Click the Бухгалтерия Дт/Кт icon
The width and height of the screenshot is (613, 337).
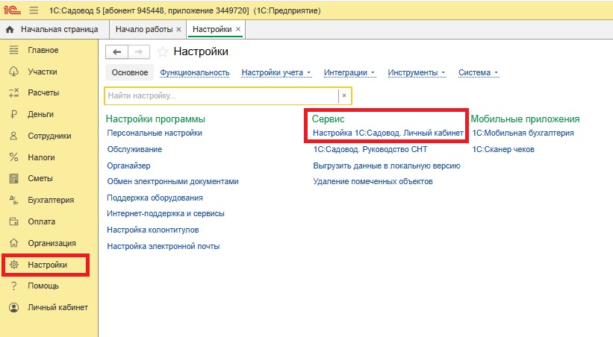13,200
